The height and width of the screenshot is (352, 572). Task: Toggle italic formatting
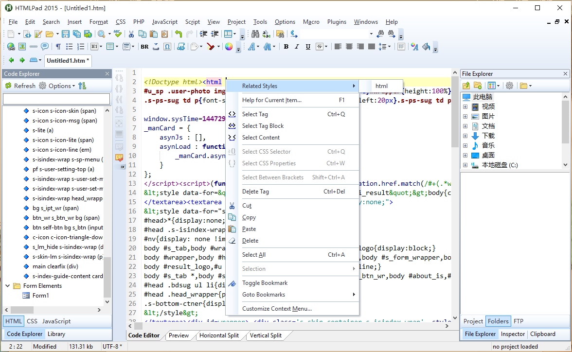point(297,47)
